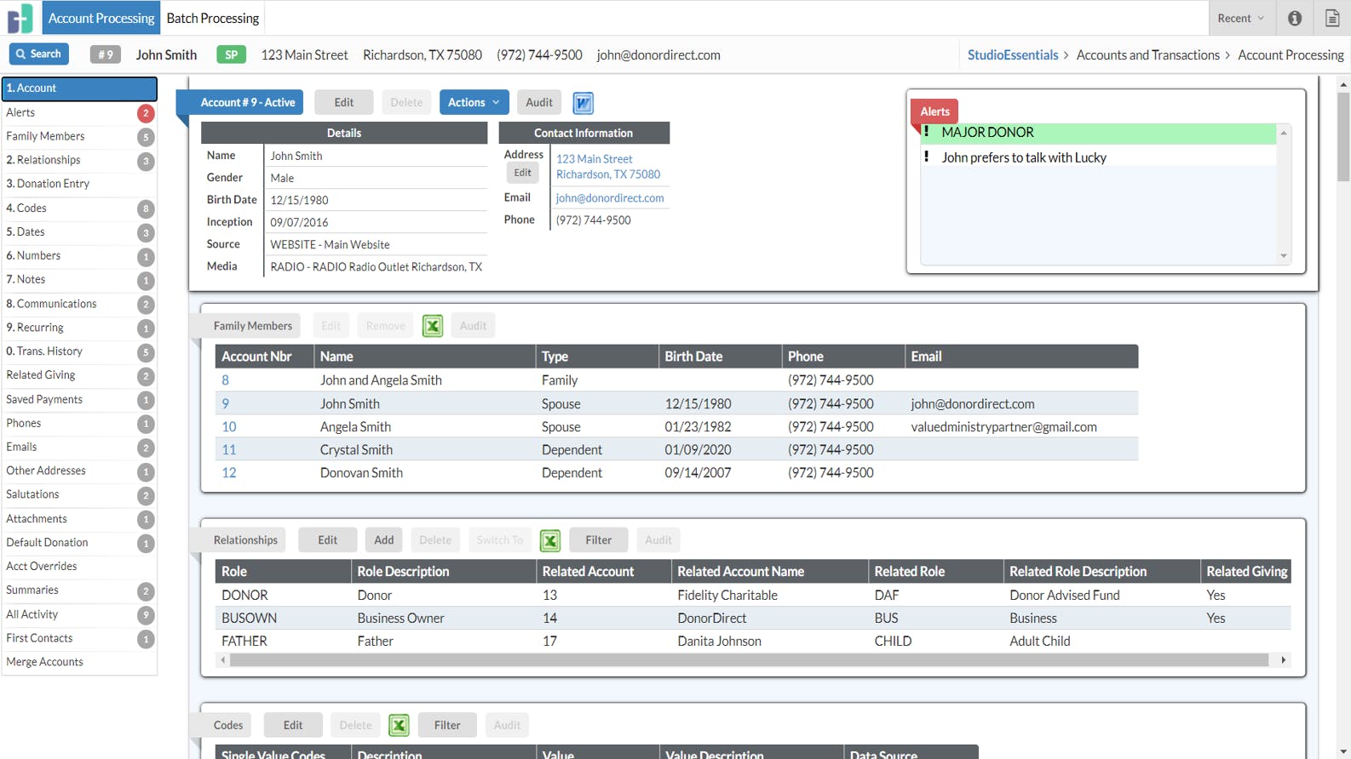Click Filter in the Codes toolbar
This screenshot has height=759, width=1351.
(447, 725)
